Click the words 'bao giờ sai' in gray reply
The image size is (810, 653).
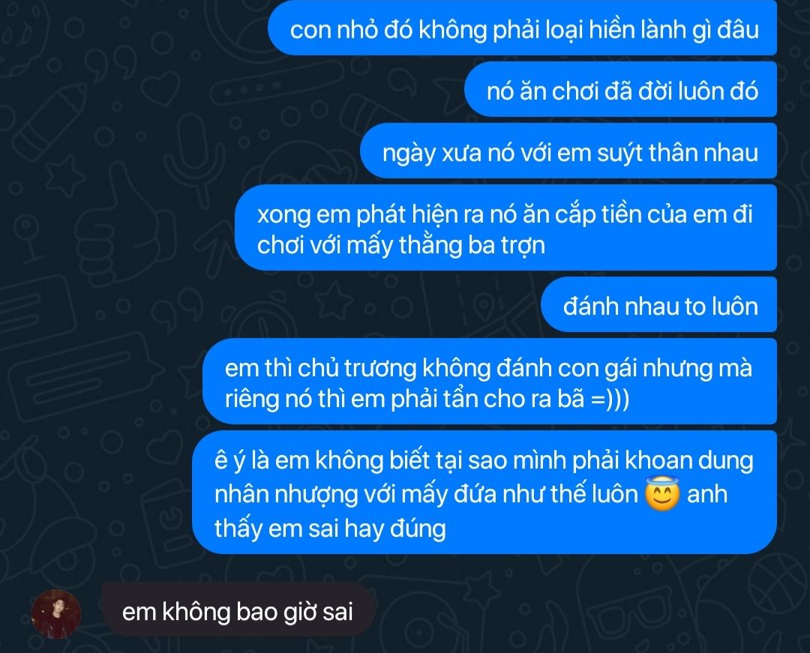[295, 612]
